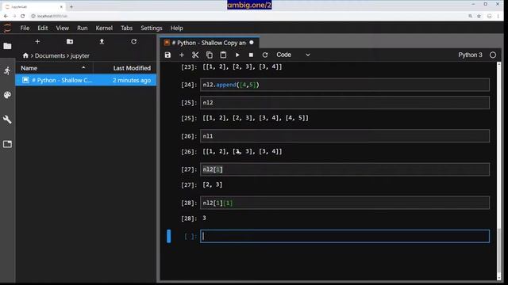Viewport: 508px width, 285px height.
Task: Open the File menu
Action: point(25,28)
